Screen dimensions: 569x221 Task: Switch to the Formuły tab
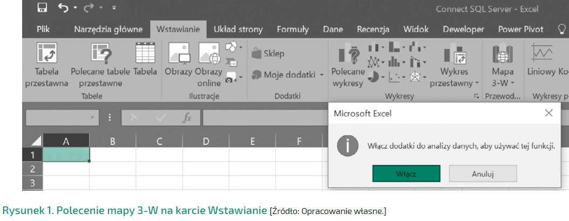293,29
